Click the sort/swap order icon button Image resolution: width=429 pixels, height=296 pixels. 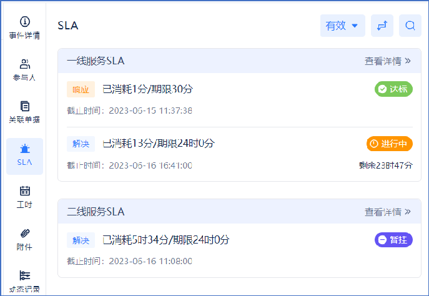pyautogui.click(x=382, y=26)
